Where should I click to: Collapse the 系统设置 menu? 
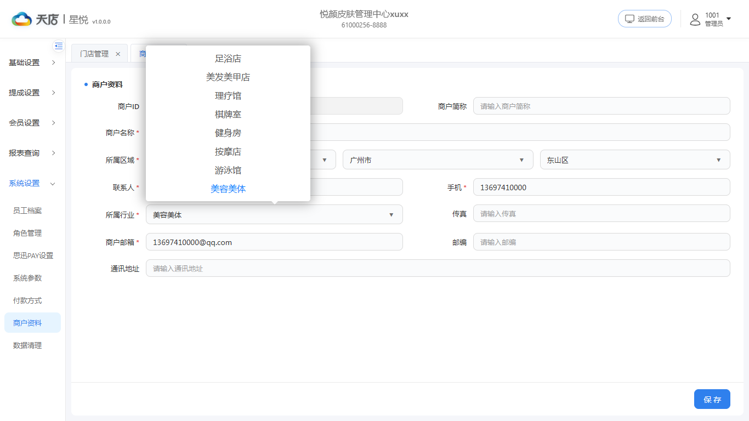pos(32,183)
